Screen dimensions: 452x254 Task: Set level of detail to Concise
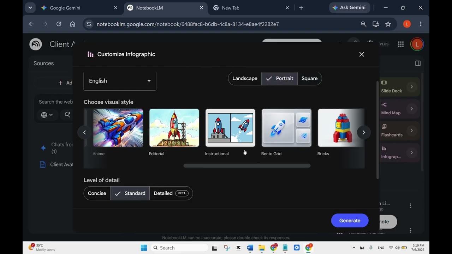coord(97,193)
